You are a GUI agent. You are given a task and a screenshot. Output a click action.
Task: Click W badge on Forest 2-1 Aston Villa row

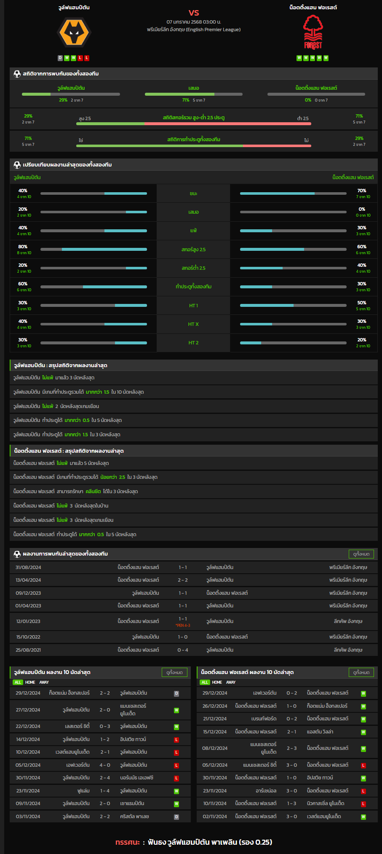click(363, 732)
